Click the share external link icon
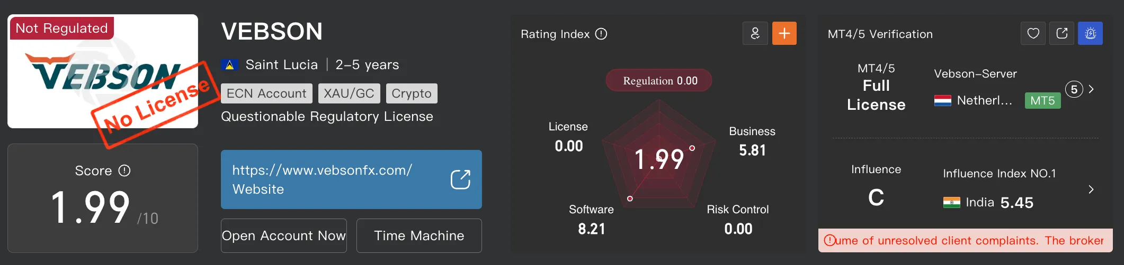 click(x=1061, y=33)
